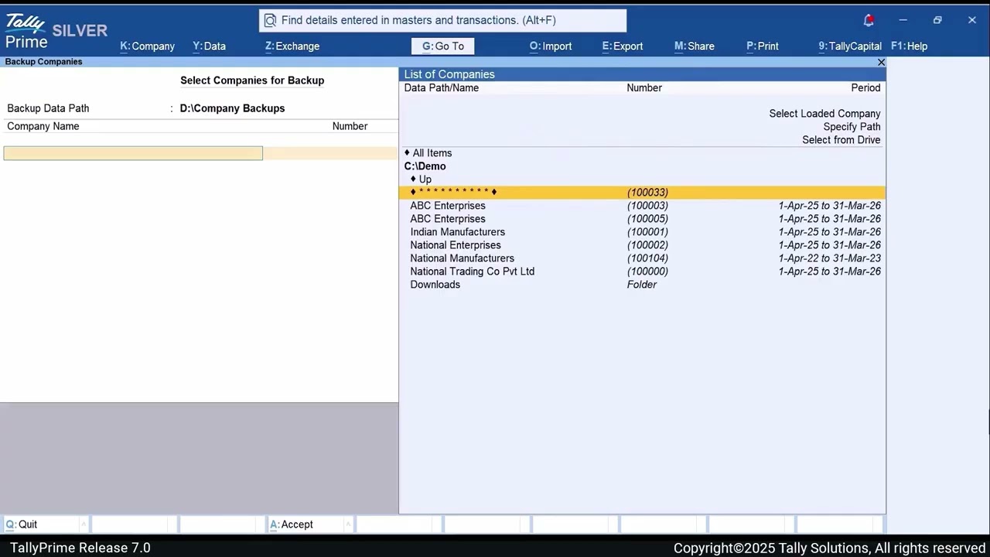Screen dimensions: 990x557
Task: Click the Company Name input field
Action: [133, 153]
